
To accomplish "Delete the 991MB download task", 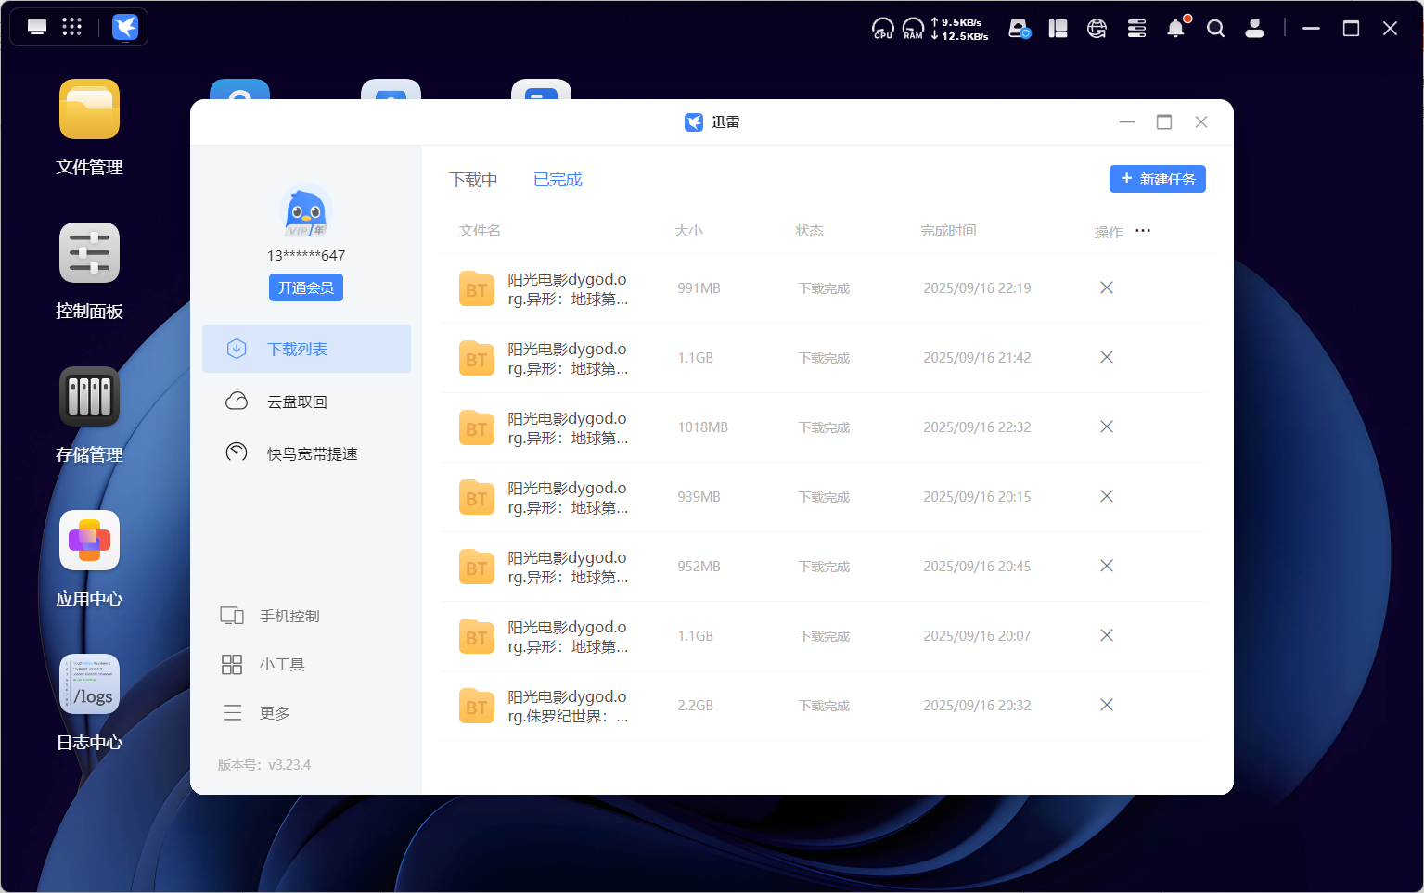I will coord(1107,287).
